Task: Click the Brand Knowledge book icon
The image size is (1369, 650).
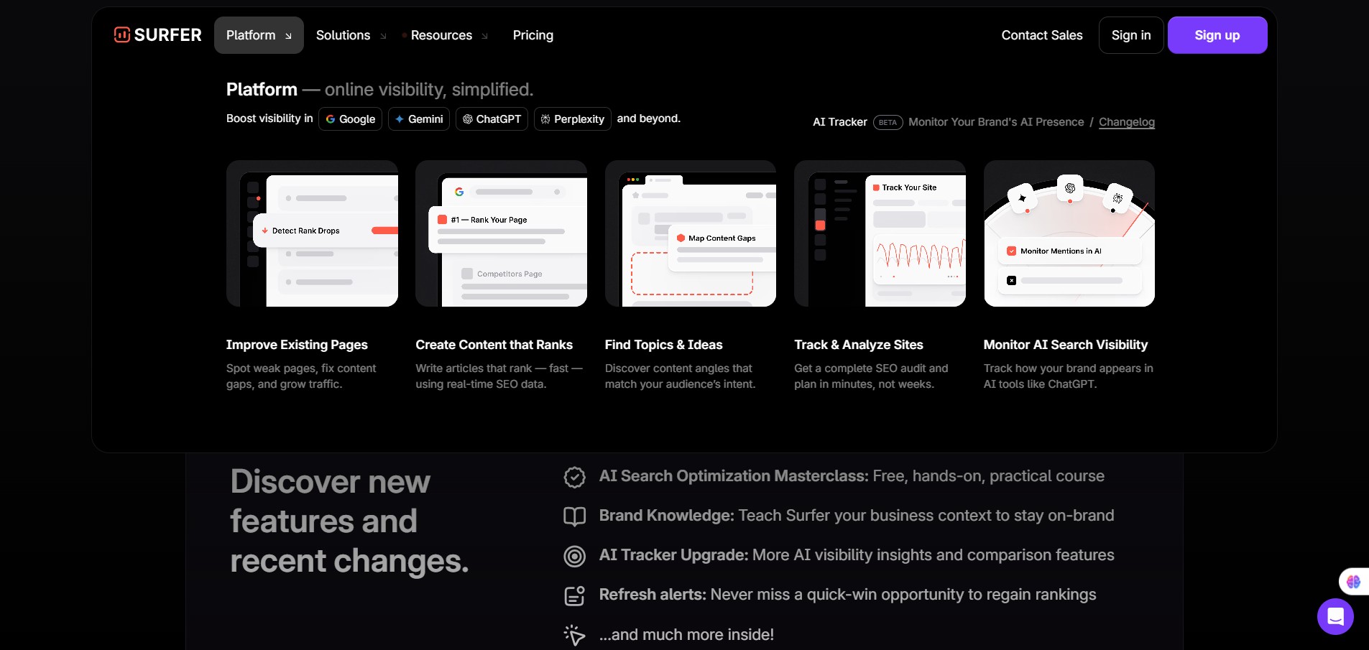Action: [574, 516]
